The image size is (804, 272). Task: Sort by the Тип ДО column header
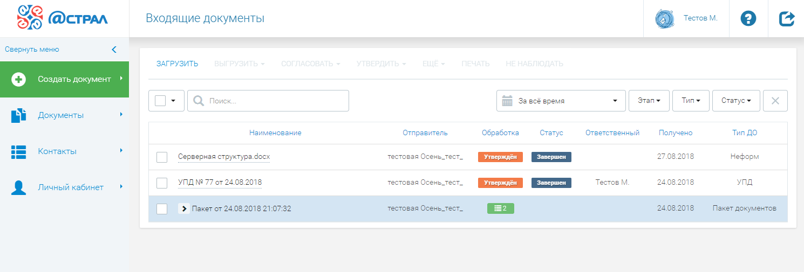pos(745,133)
